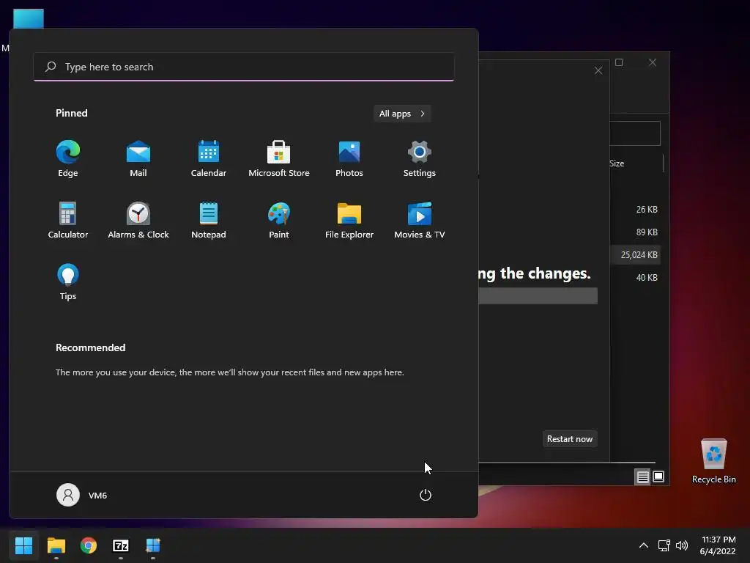
Task: Close the background file window
Action: (653, 62)
